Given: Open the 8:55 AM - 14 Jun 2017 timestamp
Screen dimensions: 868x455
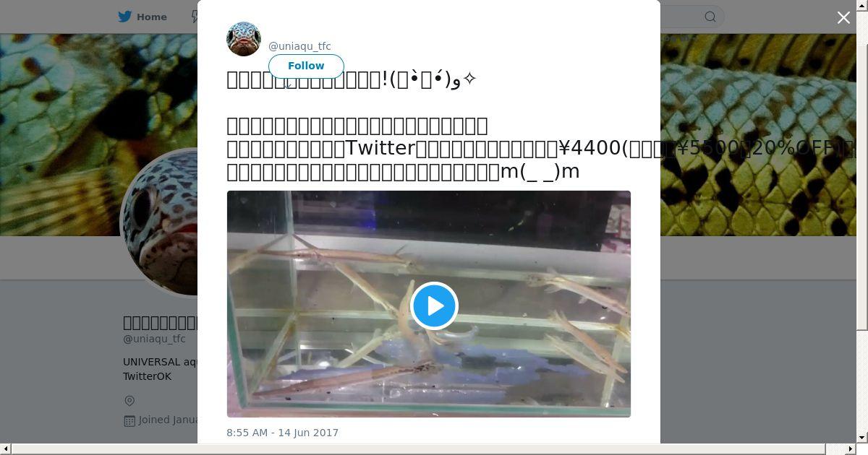Looking at the screenshot, I should [x=282, y=433].
